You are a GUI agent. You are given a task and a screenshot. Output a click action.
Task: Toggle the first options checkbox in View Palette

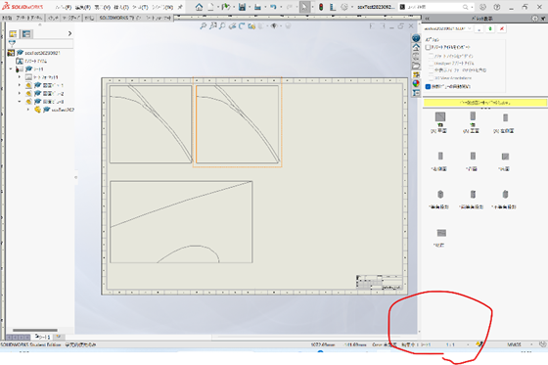(428, 47)
